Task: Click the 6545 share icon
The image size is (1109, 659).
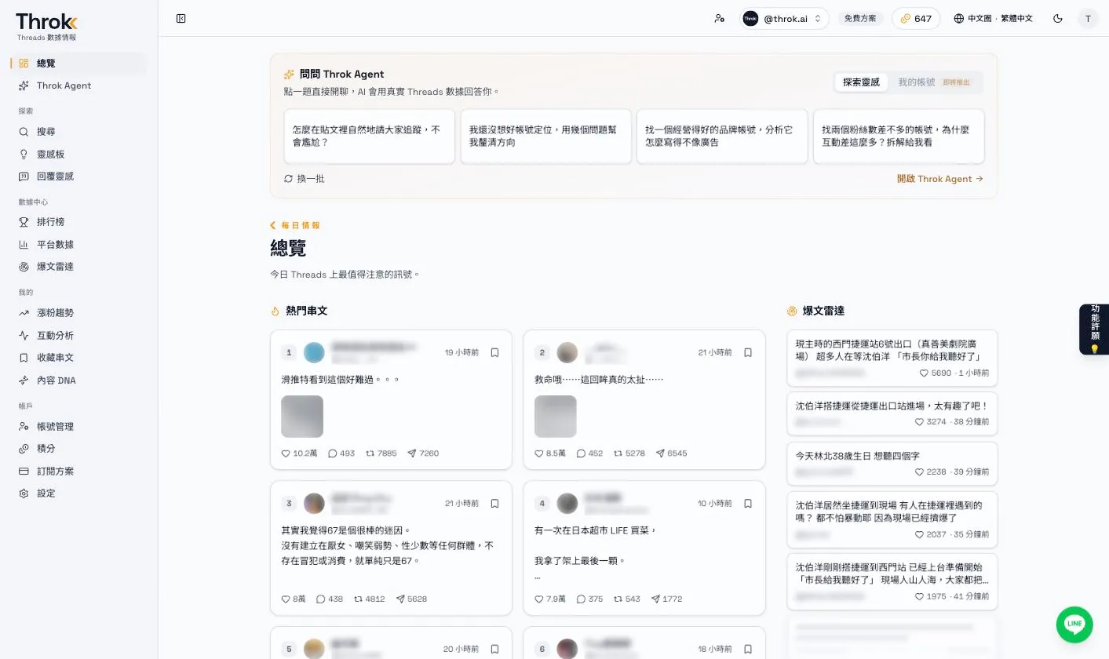Action: pyautogui.click(x=660, y=453)
